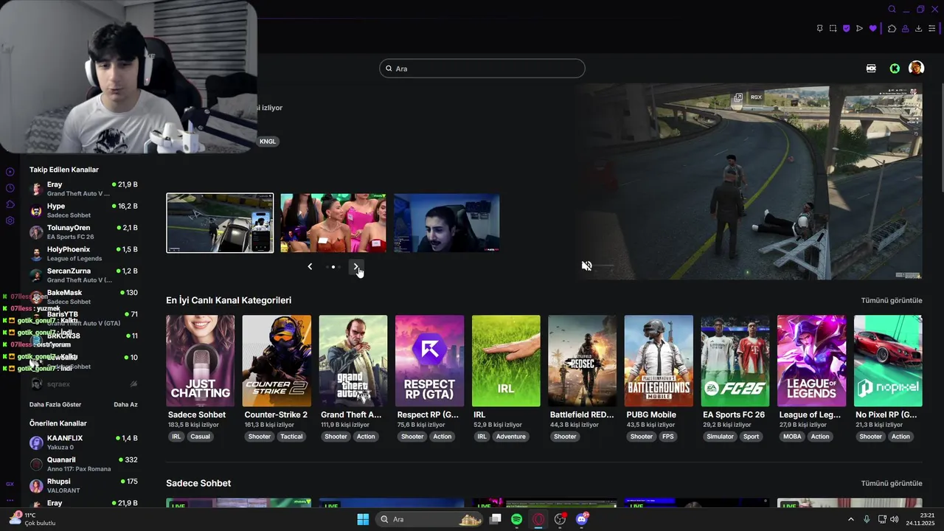Open Windows Start menu
Screen dimensions: 944x531
363,519
